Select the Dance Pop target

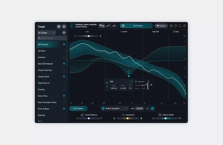point(51,96)
